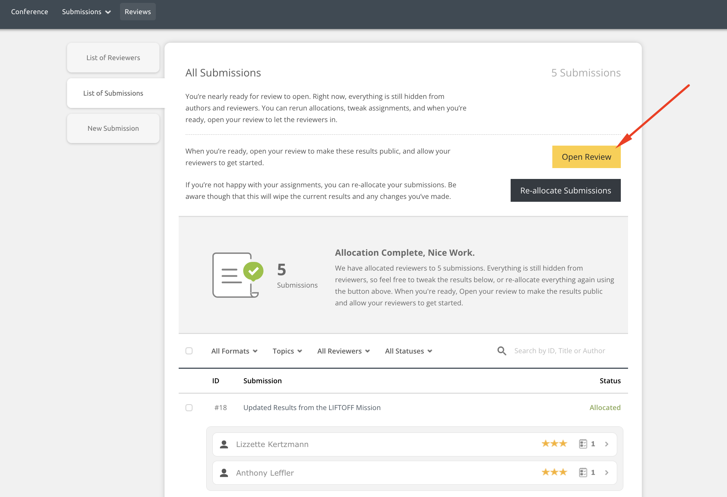727x497 pixels.
Task: Click the search magnifier icon
Action: [502, 351]
